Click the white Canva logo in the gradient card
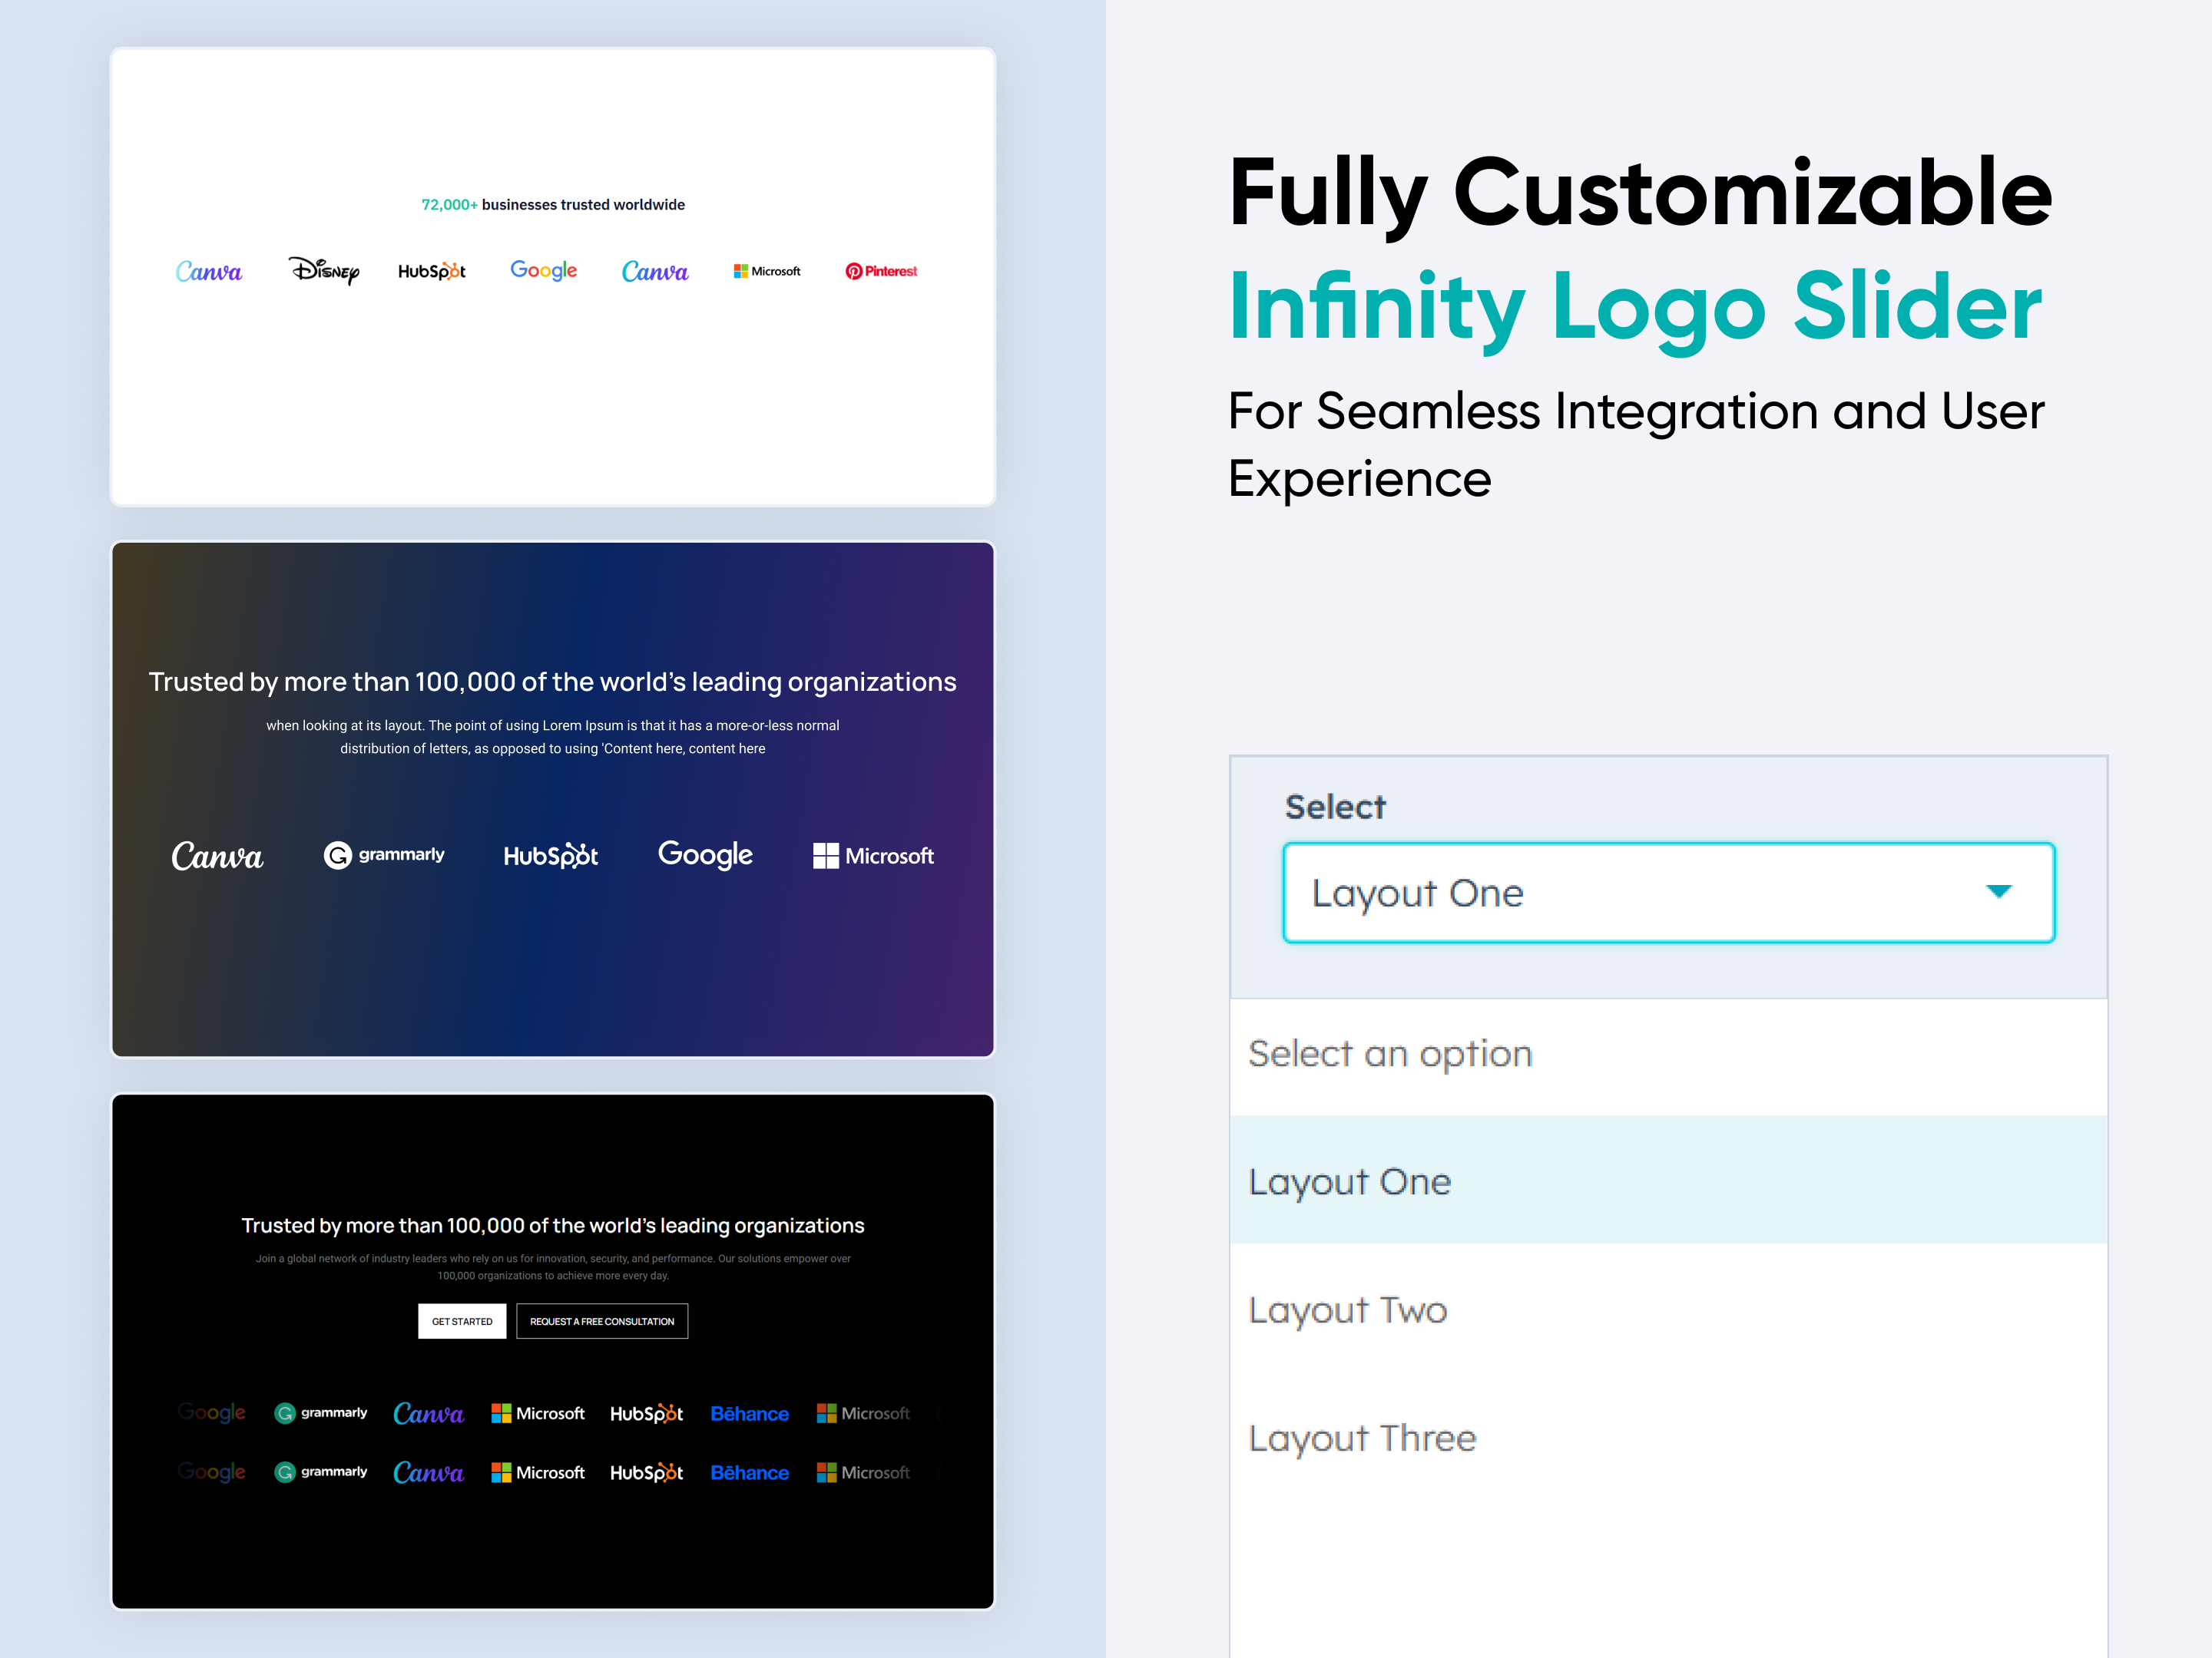The image size is (2212, 1658). (x=217, y=856)
